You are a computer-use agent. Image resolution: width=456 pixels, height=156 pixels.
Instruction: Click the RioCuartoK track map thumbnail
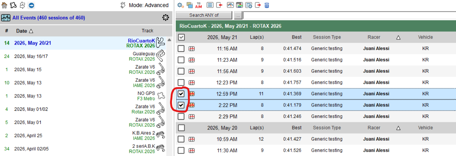pos(160,43)
